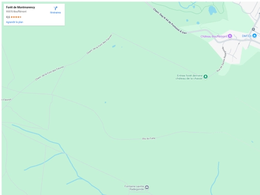The image size is (260, 195).
Task: Select the Chem. Dep 44 de Pontoise label
Action: (169, 21)
